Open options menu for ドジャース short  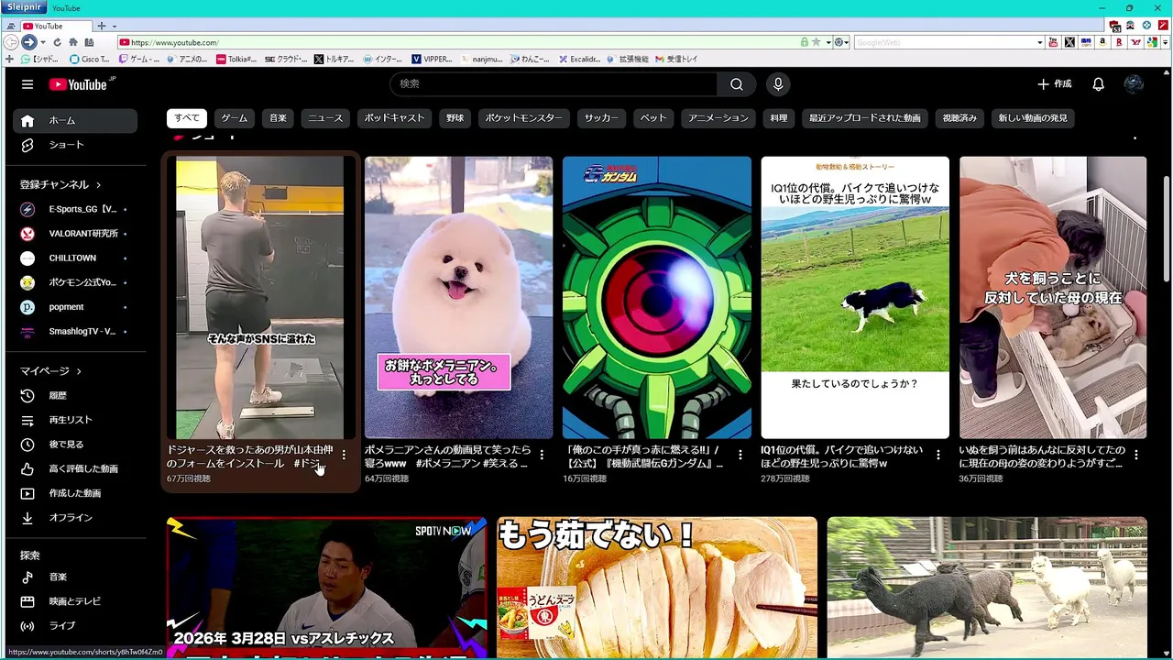344,455
